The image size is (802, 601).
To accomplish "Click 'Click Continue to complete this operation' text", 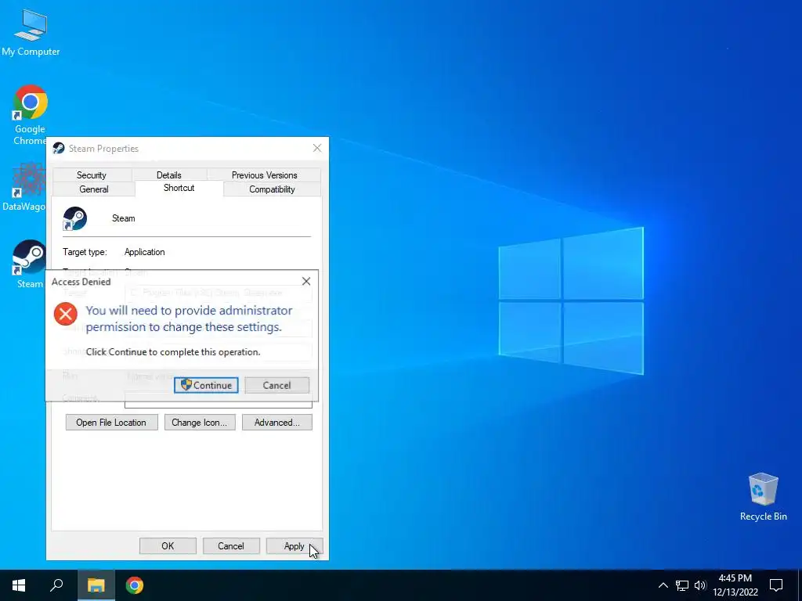I will (173, 352).
